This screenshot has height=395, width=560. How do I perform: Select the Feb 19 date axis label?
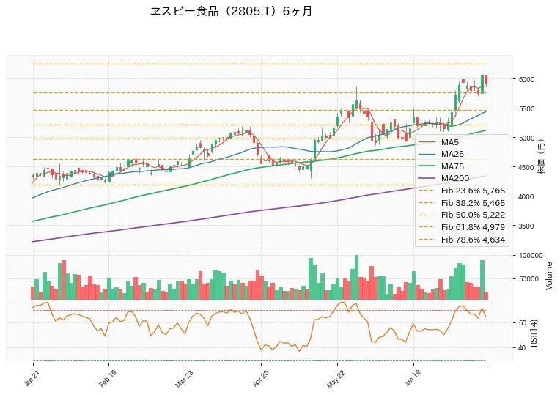(x=107, y=379)
